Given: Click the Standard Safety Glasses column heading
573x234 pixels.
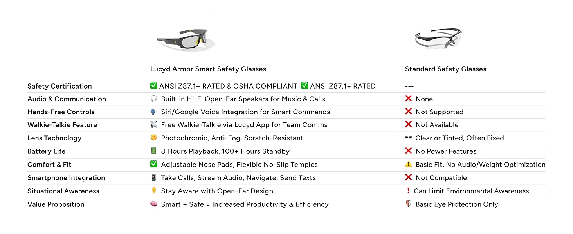Looking at the screenshot, I should [445, 69].
